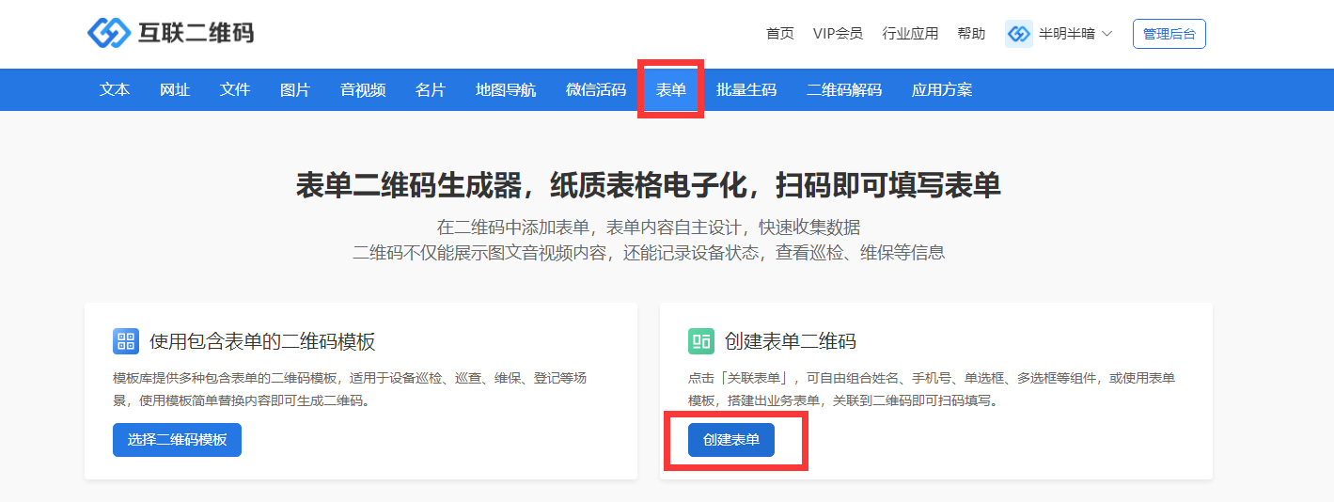Click description text starting 点击「关联表单」
Viewport: 1334px width, 502px height.
click(x=932, y=389)
